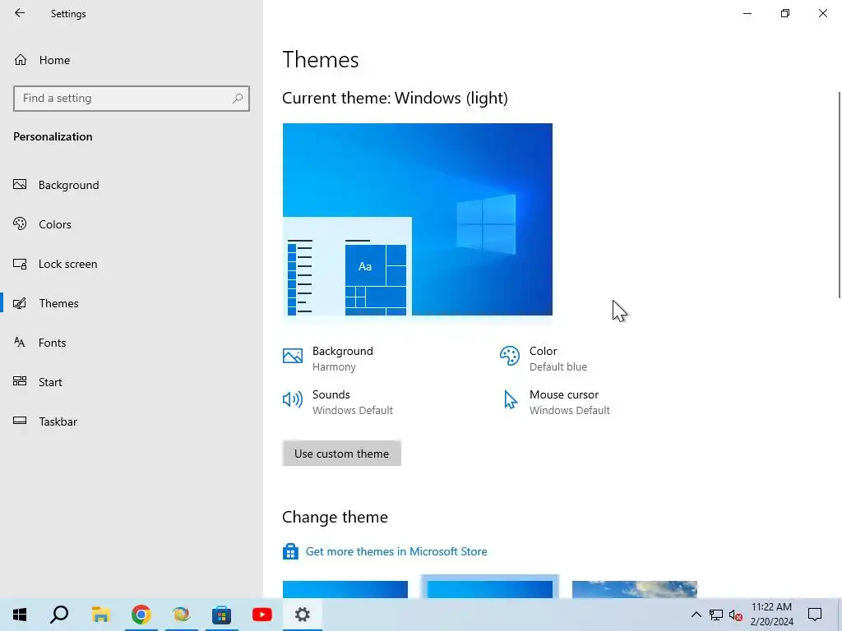Click the Taskbar sidebar icon

tap(20, 421)
